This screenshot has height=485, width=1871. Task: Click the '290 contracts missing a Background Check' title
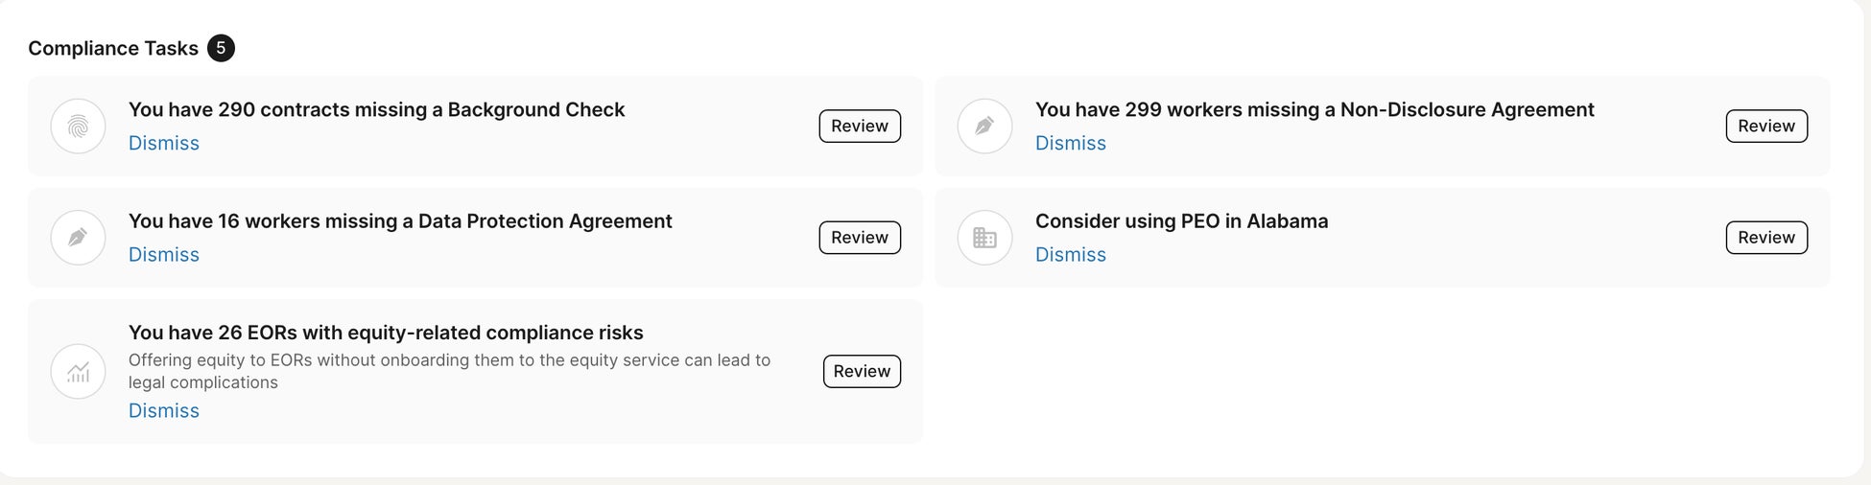pos(376,110)
